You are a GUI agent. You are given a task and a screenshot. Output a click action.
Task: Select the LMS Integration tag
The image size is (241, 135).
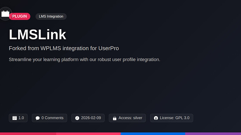(51, 16)
